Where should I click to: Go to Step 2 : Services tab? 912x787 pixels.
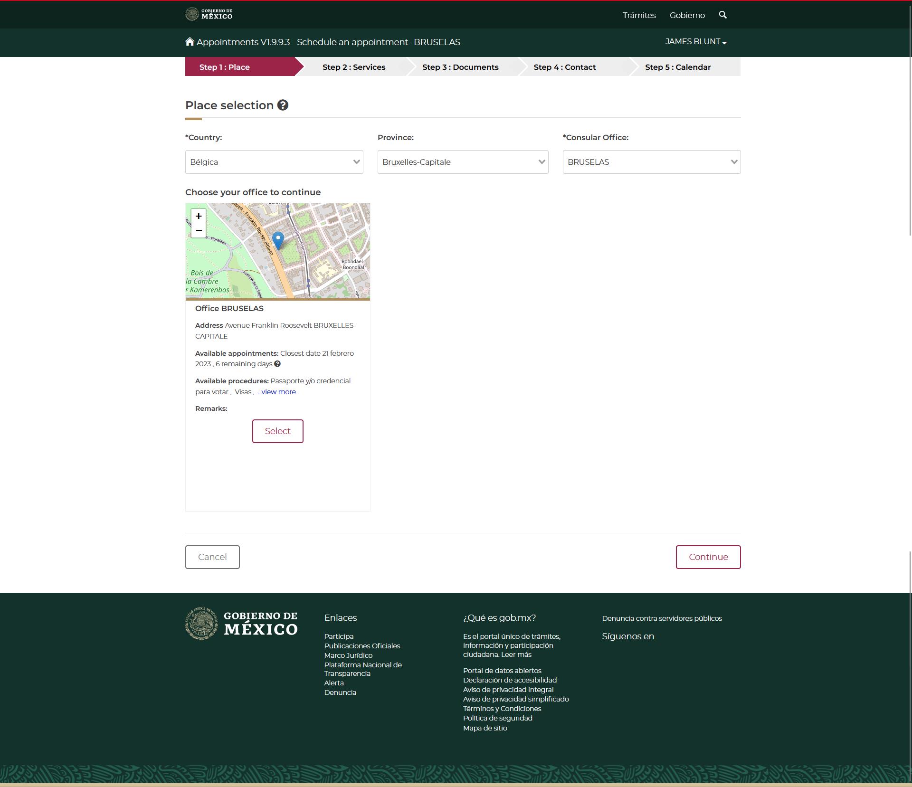coord(354,67)
